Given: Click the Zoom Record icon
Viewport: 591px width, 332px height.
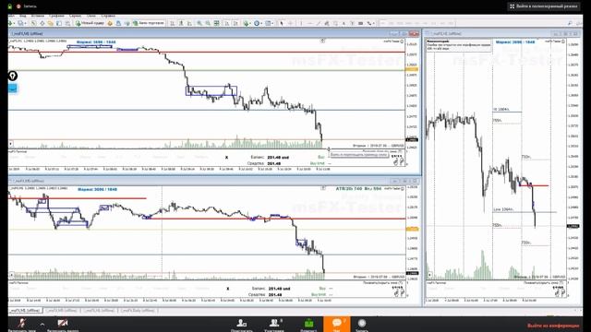Looking at the screenshot, I should click(x=362, y=324).
